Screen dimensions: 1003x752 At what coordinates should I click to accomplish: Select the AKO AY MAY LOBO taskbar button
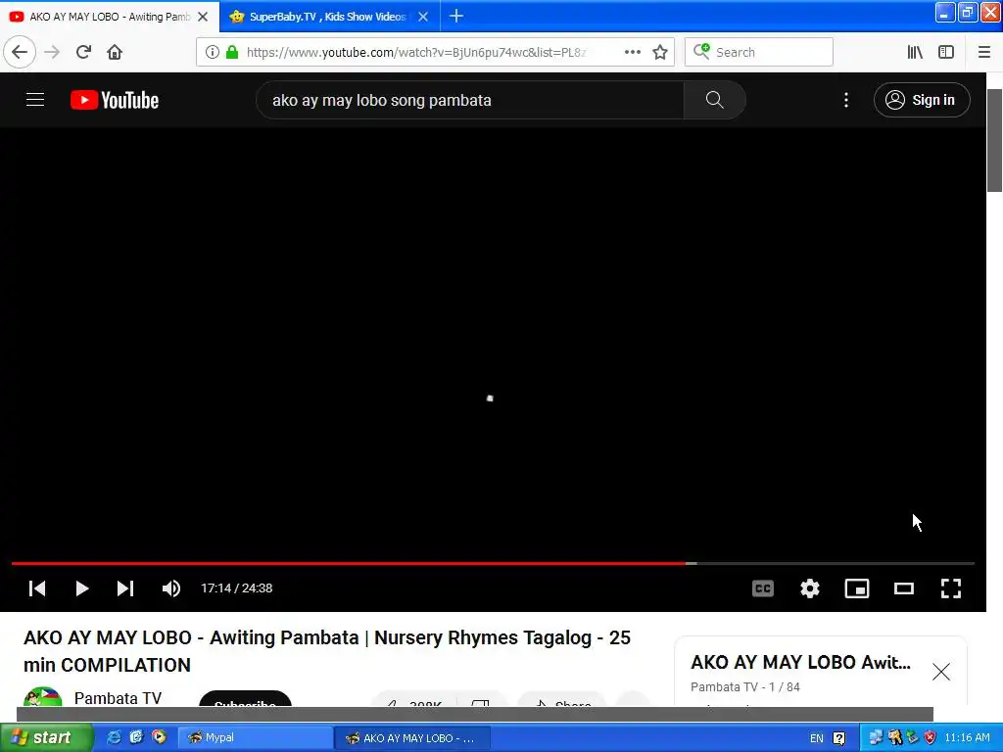pyautogui.click(x=412, y=738)
